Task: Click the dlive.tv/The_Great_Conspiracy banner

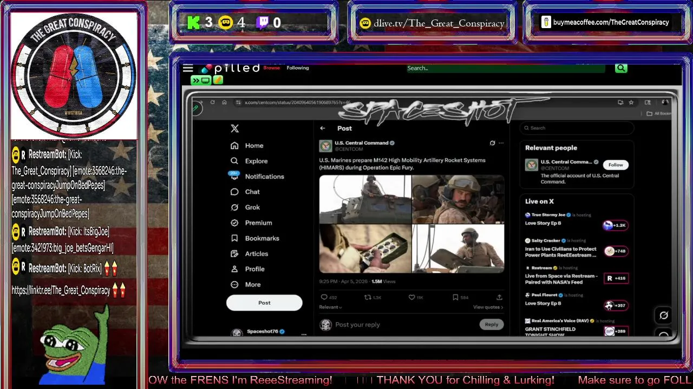Action: pyautogui.click(x=433, y=23)
